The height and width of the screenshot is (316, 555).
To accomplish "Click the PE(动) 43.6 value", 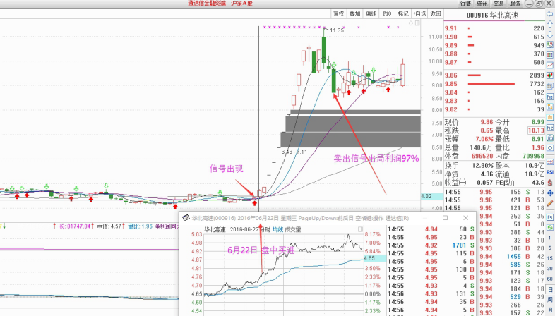I will [x=537, y=183].
